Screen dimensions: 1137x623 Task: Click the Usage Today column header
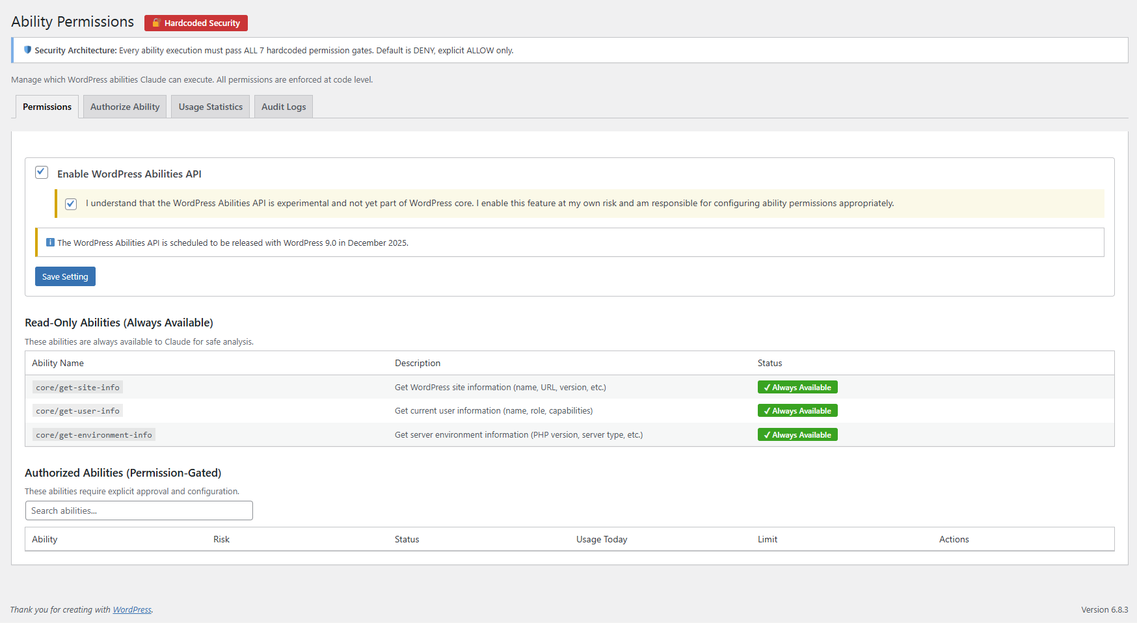[602, 540]
